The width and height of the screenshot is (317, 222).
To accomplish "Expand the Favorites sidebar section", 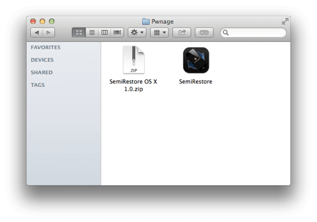I will coord(46,47).
